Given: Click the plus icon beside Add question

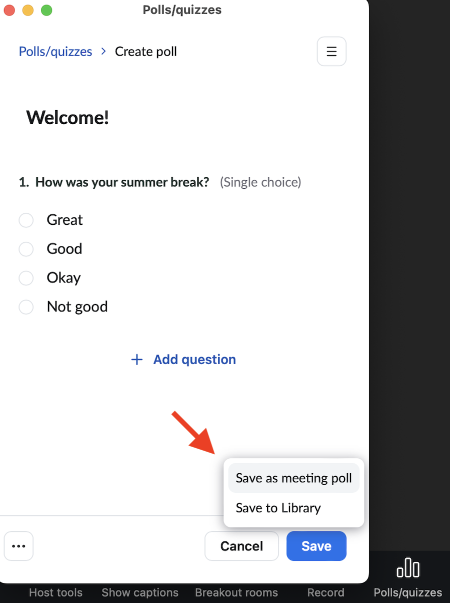Looking at the screenshot, I should click(136, 360).
